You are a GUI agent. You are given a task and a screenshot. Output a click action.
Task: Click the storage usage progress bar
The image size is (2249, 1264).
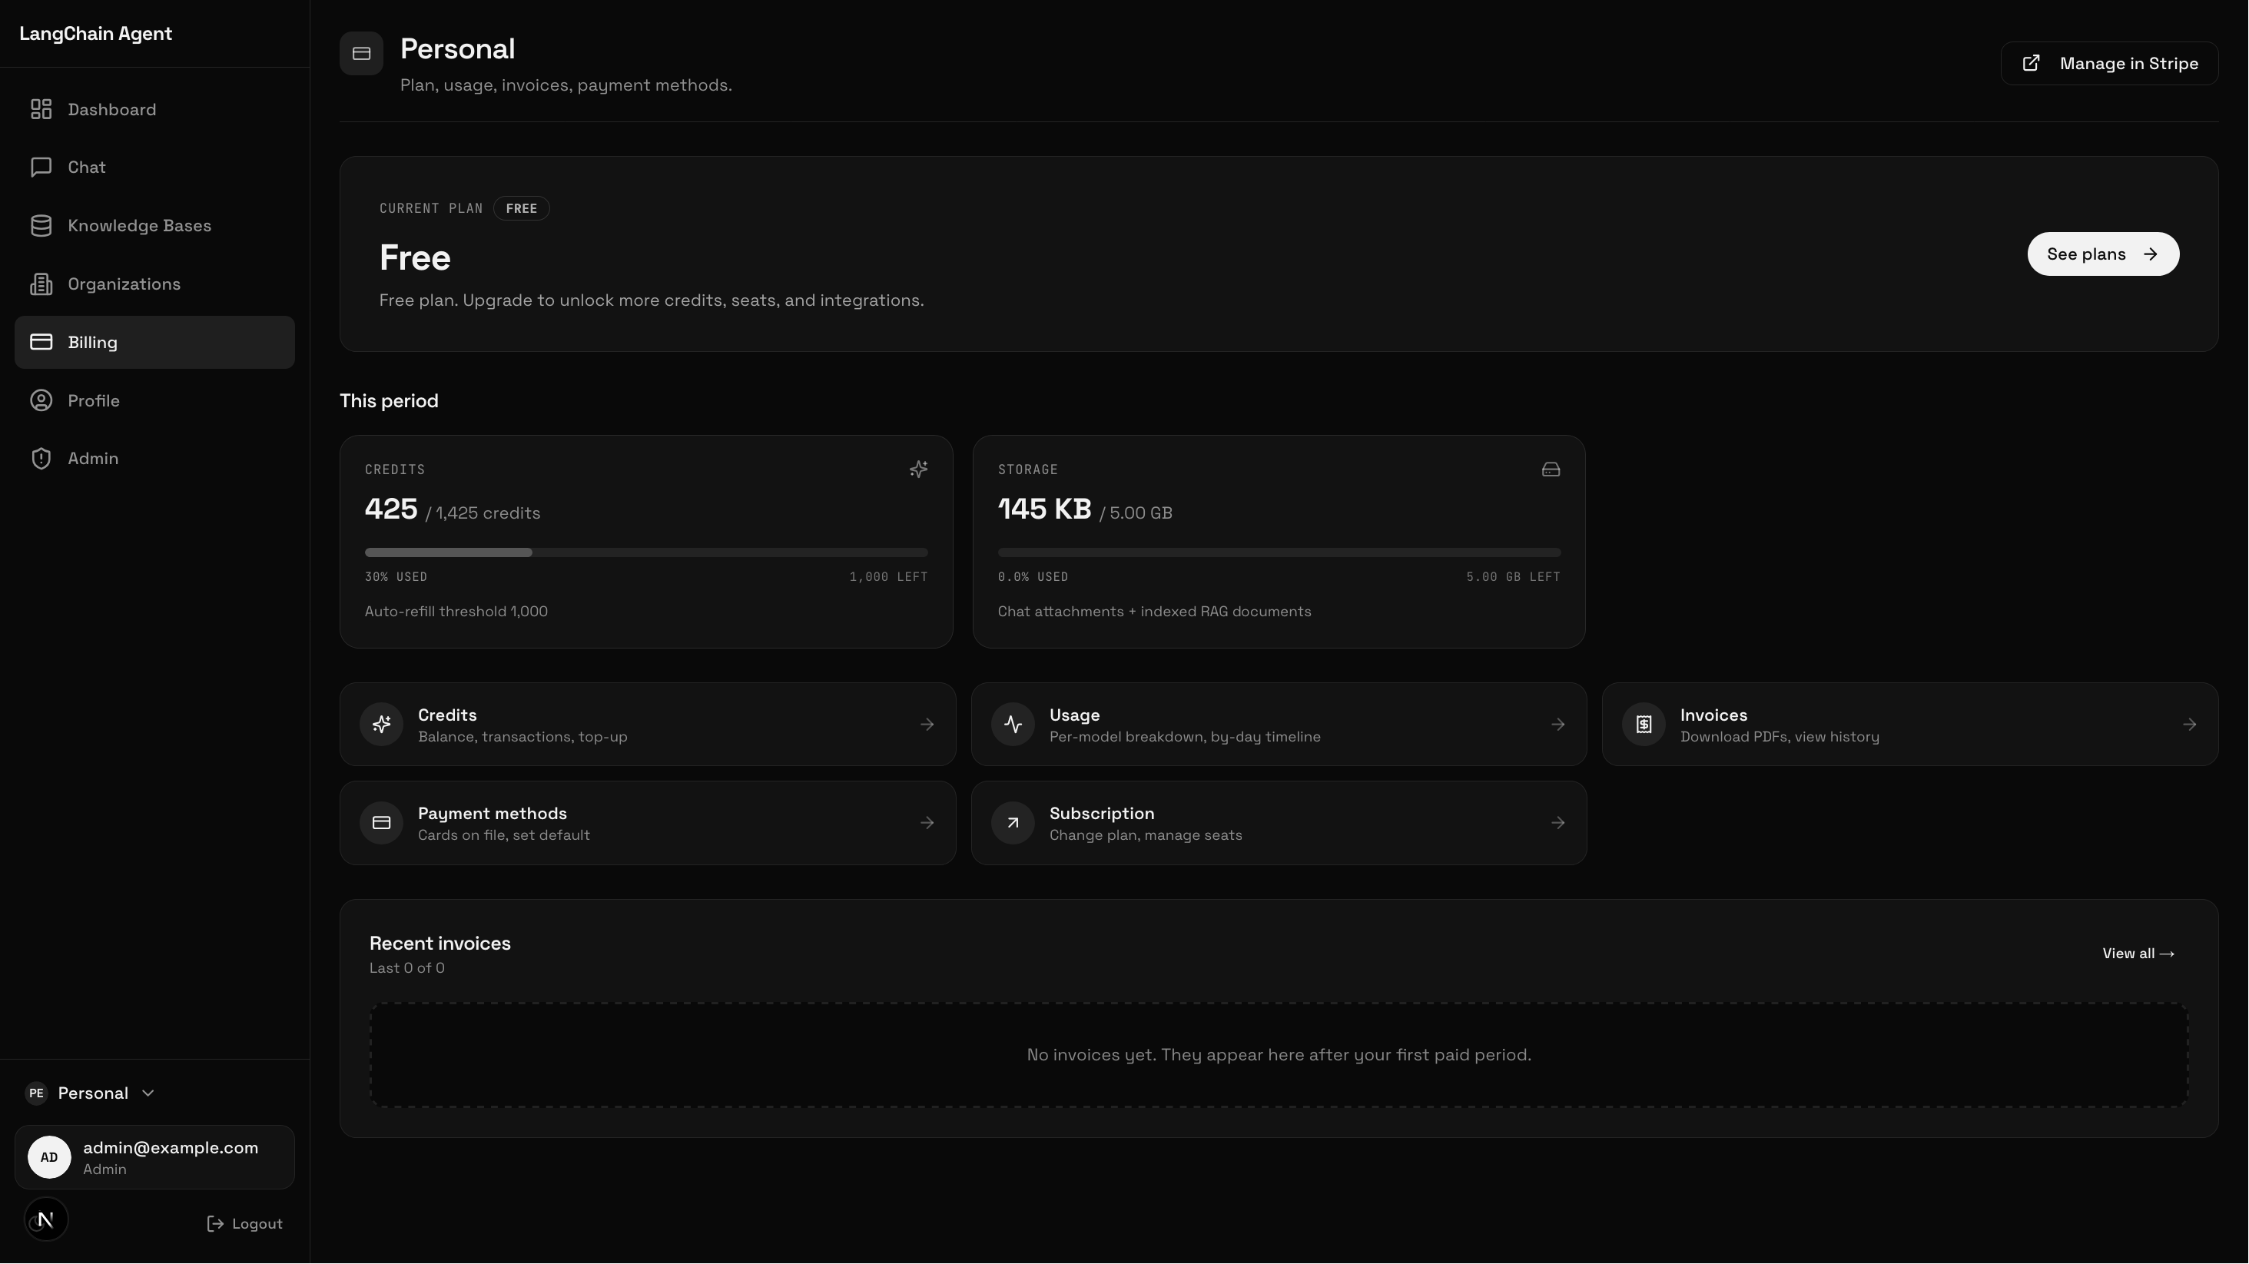(x=1279, y=552)
